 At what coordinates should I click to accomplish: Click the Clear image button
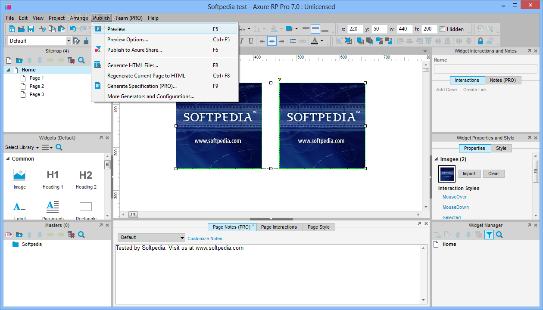pos(493,174)
